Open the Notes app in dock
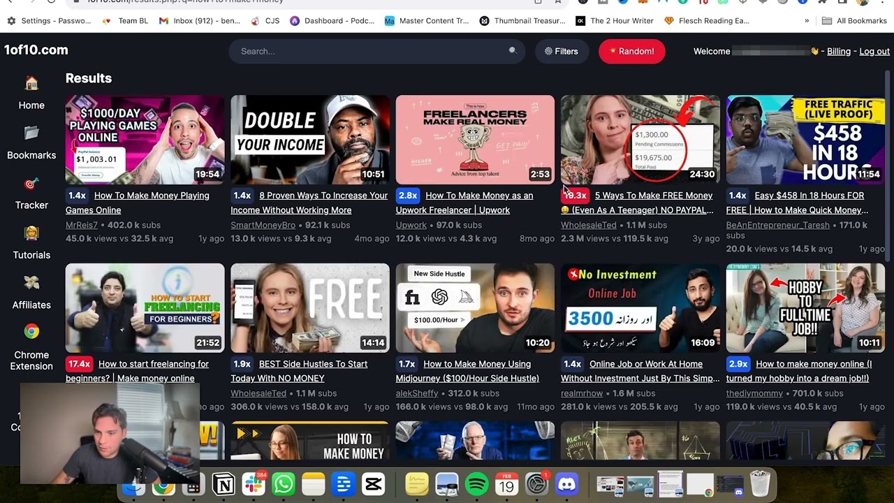Viewport: 894px width, 503px height. tap(314, 484)
